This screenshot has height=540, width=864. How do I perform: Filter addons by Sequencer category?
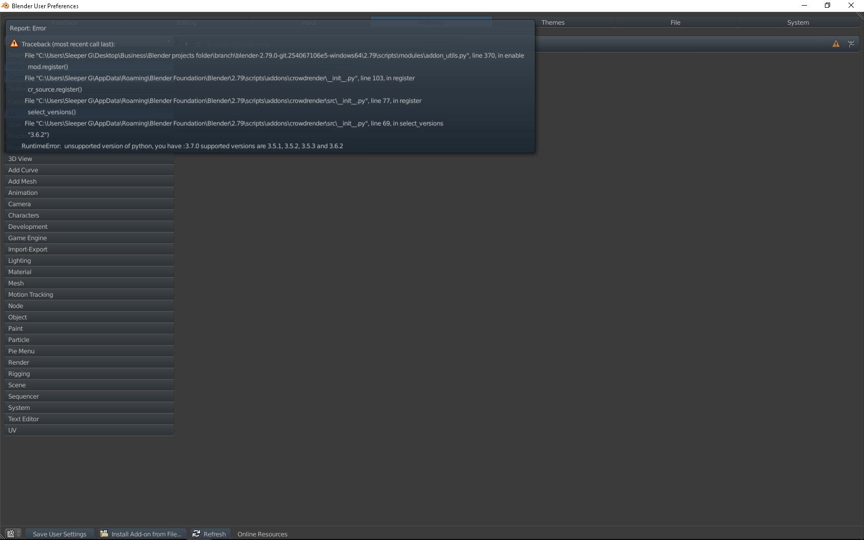[89, 397]
